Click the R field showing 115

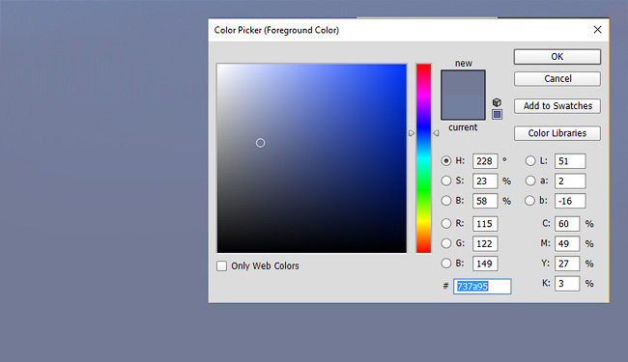click(485, 224)
